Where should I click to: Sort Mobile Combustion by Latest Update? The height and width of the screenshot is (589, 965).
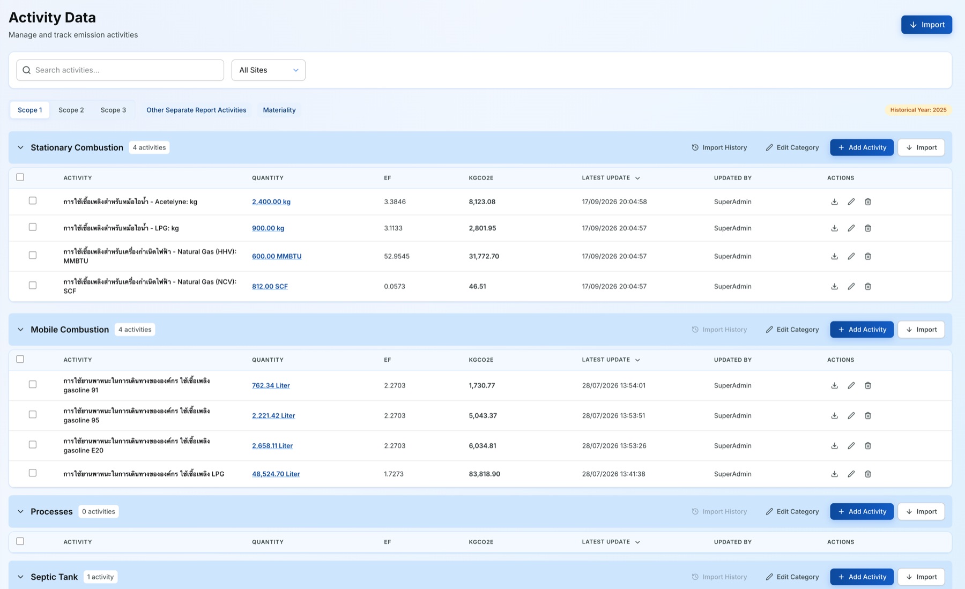tap(611, 360)
